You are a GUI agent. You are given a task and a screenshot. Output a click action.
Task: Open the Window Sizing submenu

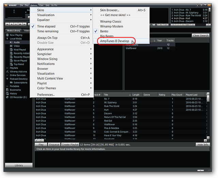tap(62, 59)
